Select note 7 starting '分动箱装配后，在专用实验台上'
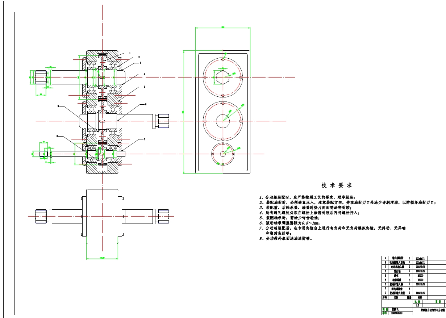This screenshot has height=318, width=446. (332, 229)
